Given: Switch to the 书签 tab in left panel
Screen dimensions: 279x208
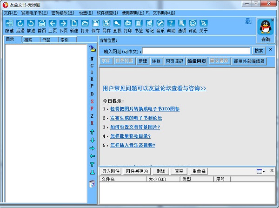Looking at the screenshot, I should (x=49, y=40).
